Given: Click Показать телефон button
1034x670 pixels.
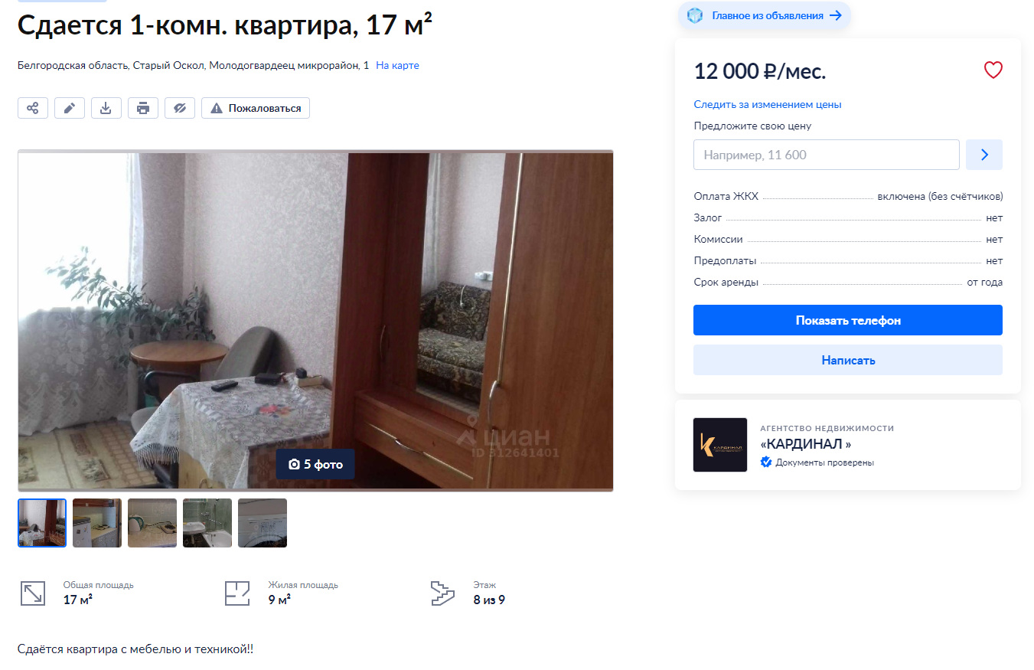Looking at the screenshot, I should [x=848, y=320].
